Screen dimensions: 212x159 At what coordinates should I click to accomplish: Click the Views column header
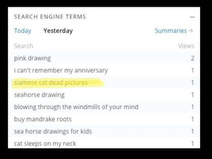(x=186, y=46)
